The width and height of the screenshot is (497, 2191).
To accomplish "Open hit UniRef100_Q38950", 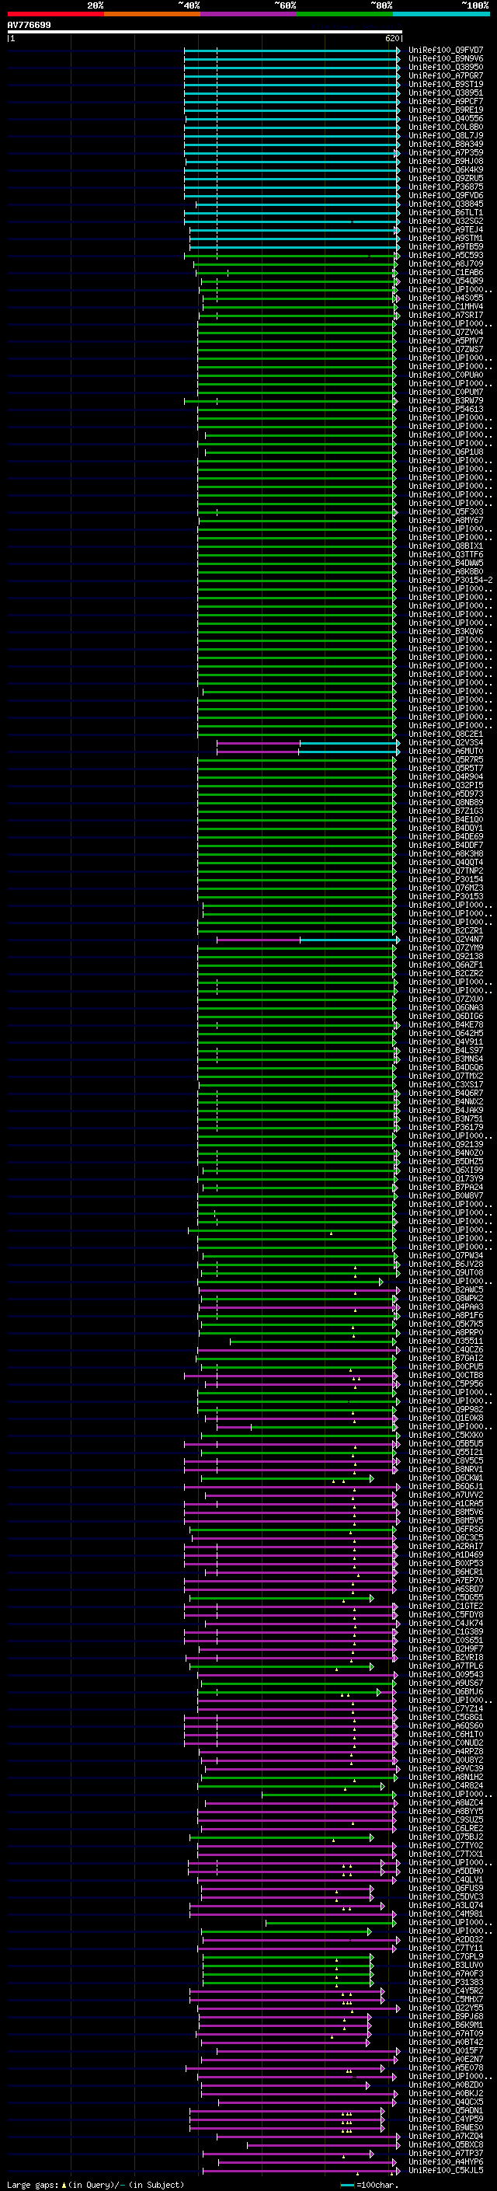I will 445,67.
